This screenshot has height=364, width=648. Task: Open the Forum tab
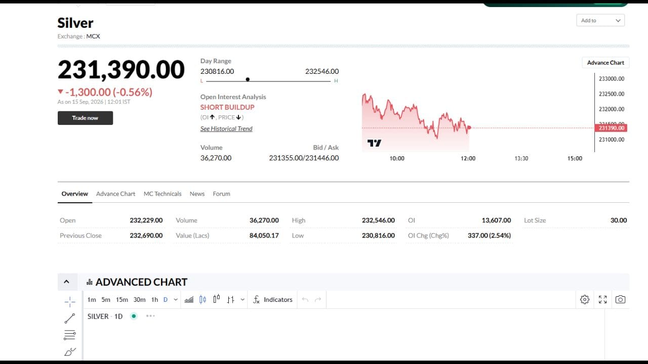tap(221, 194)
